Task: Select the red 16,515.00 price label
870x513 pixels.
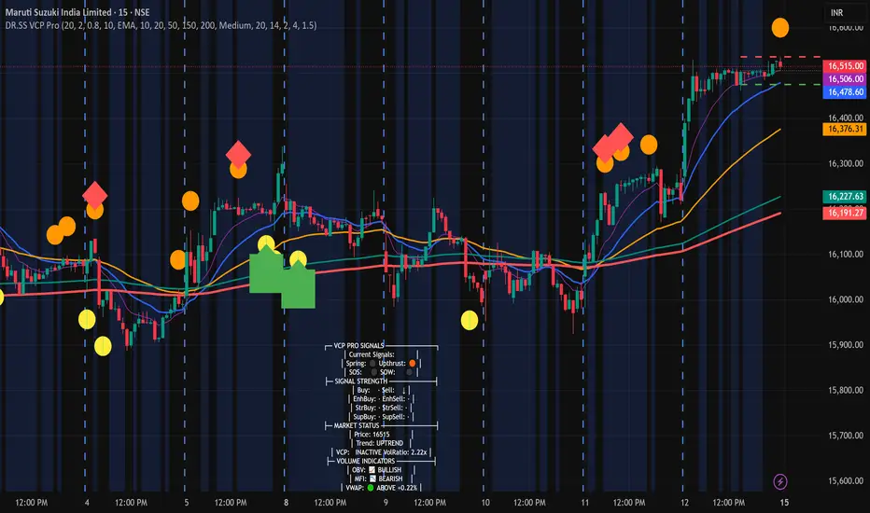Action: pos(845,66)
